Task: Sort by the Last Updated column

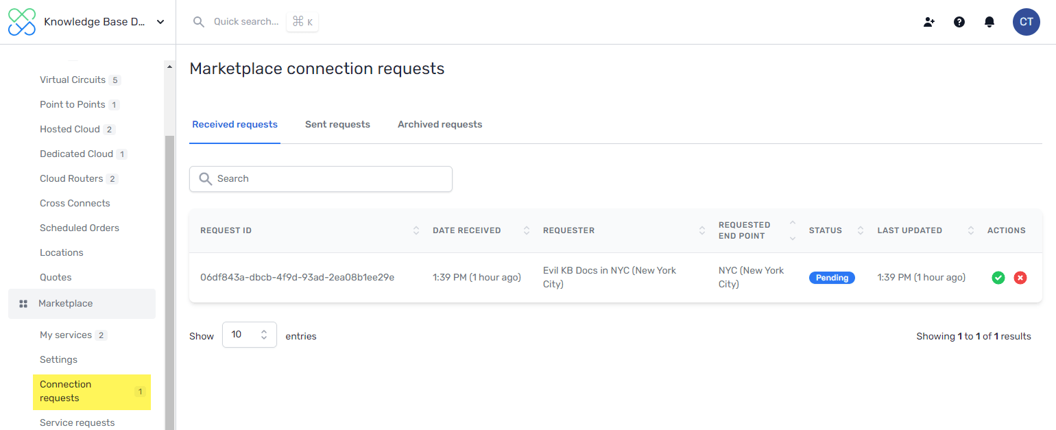Action: (970, 230)
